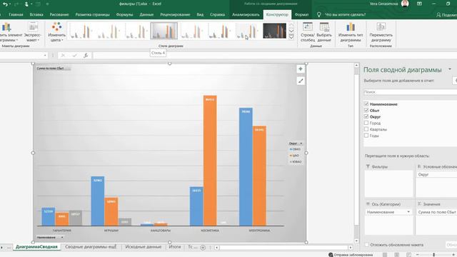Click horizontal scrollbar right arrow

351,248
